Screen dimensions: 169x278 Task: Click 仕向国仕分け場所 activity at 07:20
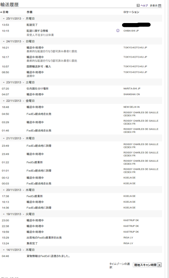(37, 88)
